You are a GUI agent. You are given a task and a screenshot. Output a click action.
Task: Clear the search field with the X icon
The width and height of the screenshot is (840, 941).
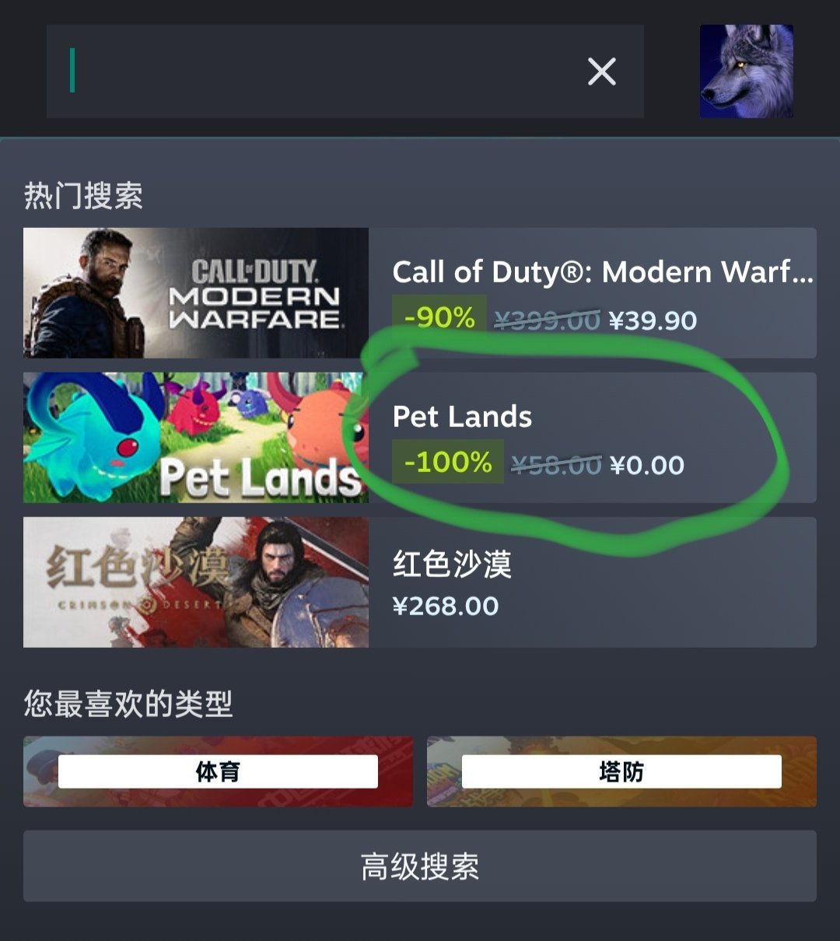click(x=602, y=72)
